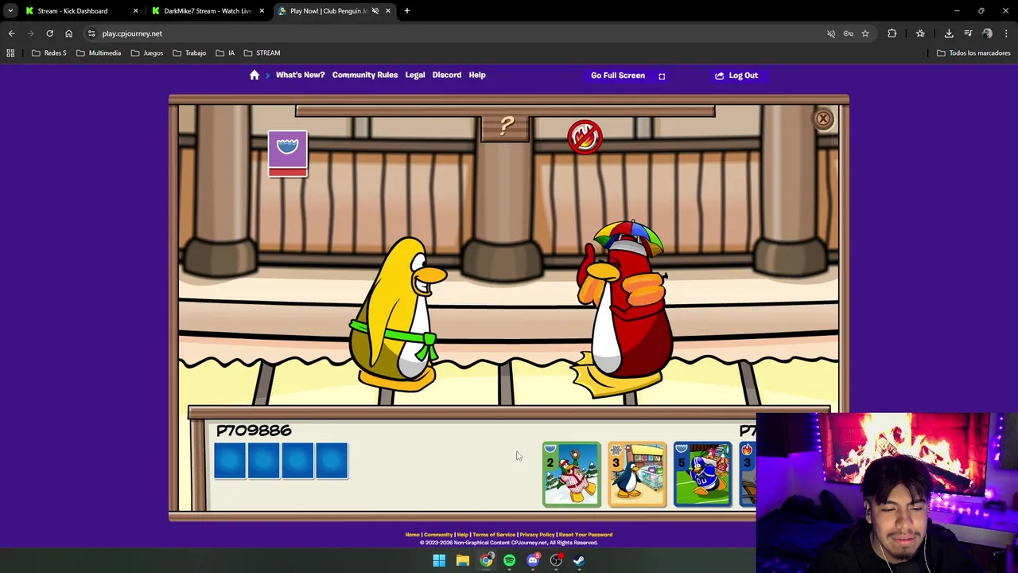Open the Reset Your Password link
1018x573 pixels.
coord(585,535)
